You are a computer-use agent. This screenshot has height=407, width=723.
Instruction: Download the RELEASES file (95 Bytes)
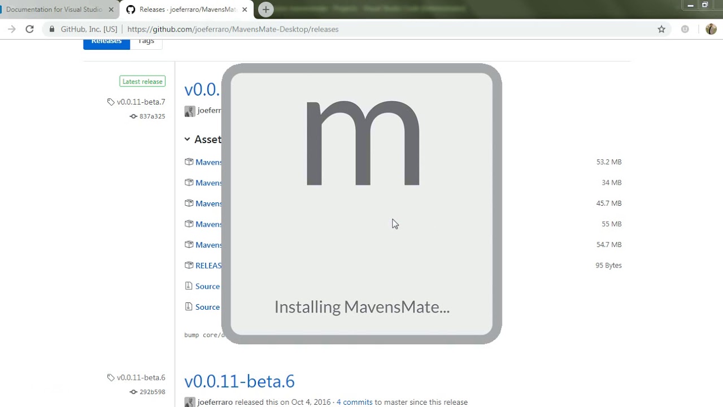pos(208,266)
